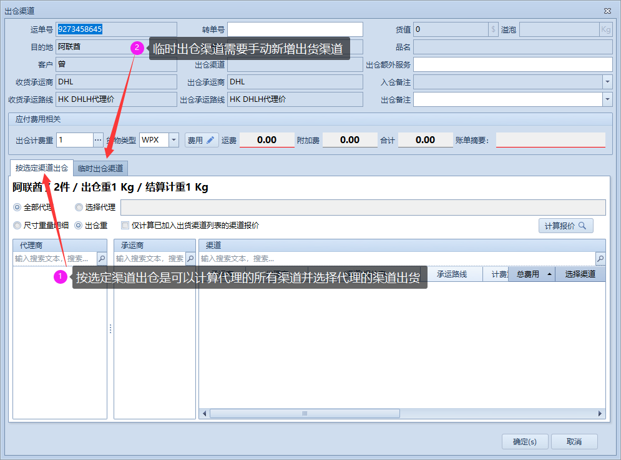Click the right scroll arrow in 渠道 grid
The height and width of the screenshot is (460, 621).
point(600,413)
